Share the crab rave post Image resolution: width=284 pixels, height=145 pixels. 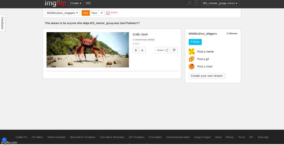coord(162,50)
